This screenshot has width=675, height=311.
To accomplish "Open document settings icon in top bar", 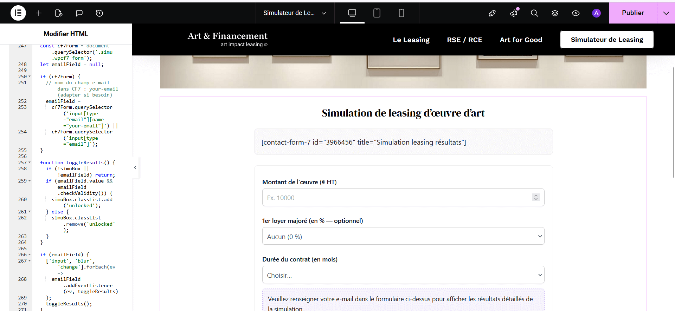I will (x=59, y=13).
